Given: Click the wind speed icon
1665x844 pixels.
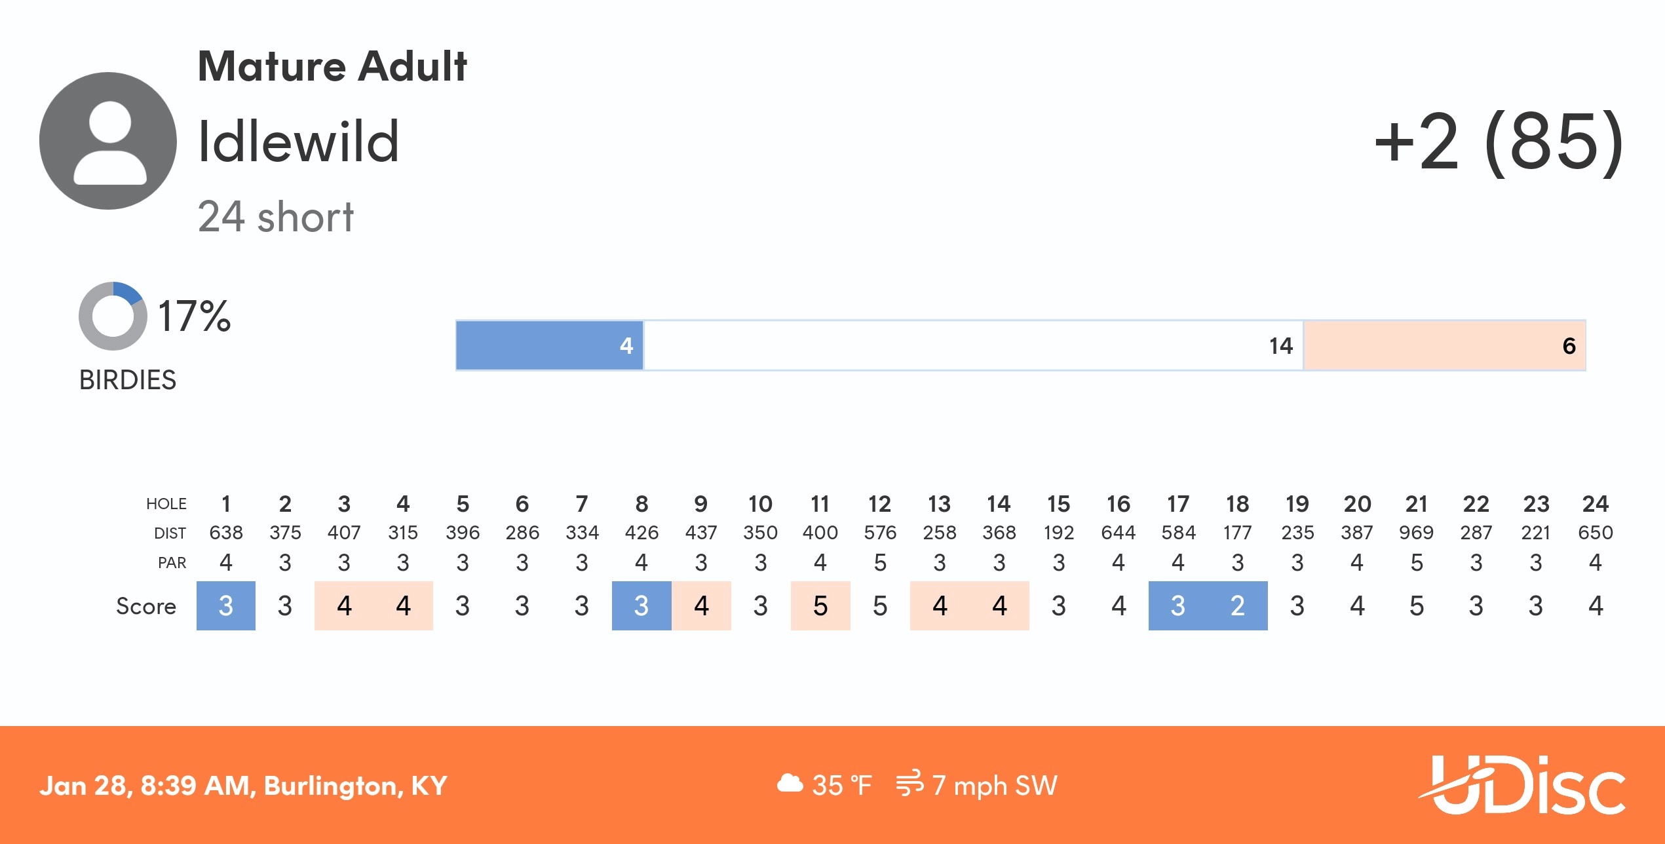Looking at the screenshot, I should pos(909,783).
